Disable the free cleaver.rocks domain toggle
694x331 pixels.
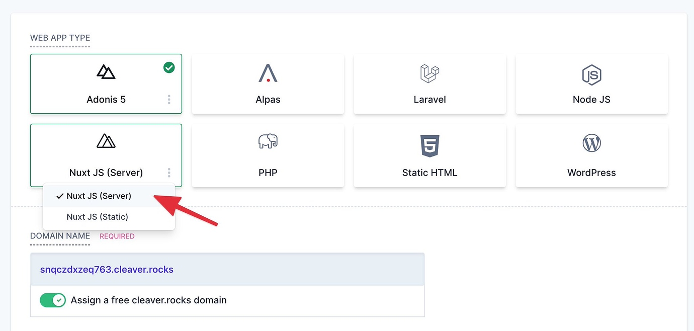[x=52, y=300]
